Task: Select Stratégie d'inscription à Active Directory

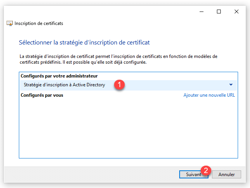Action: [64, 85]
